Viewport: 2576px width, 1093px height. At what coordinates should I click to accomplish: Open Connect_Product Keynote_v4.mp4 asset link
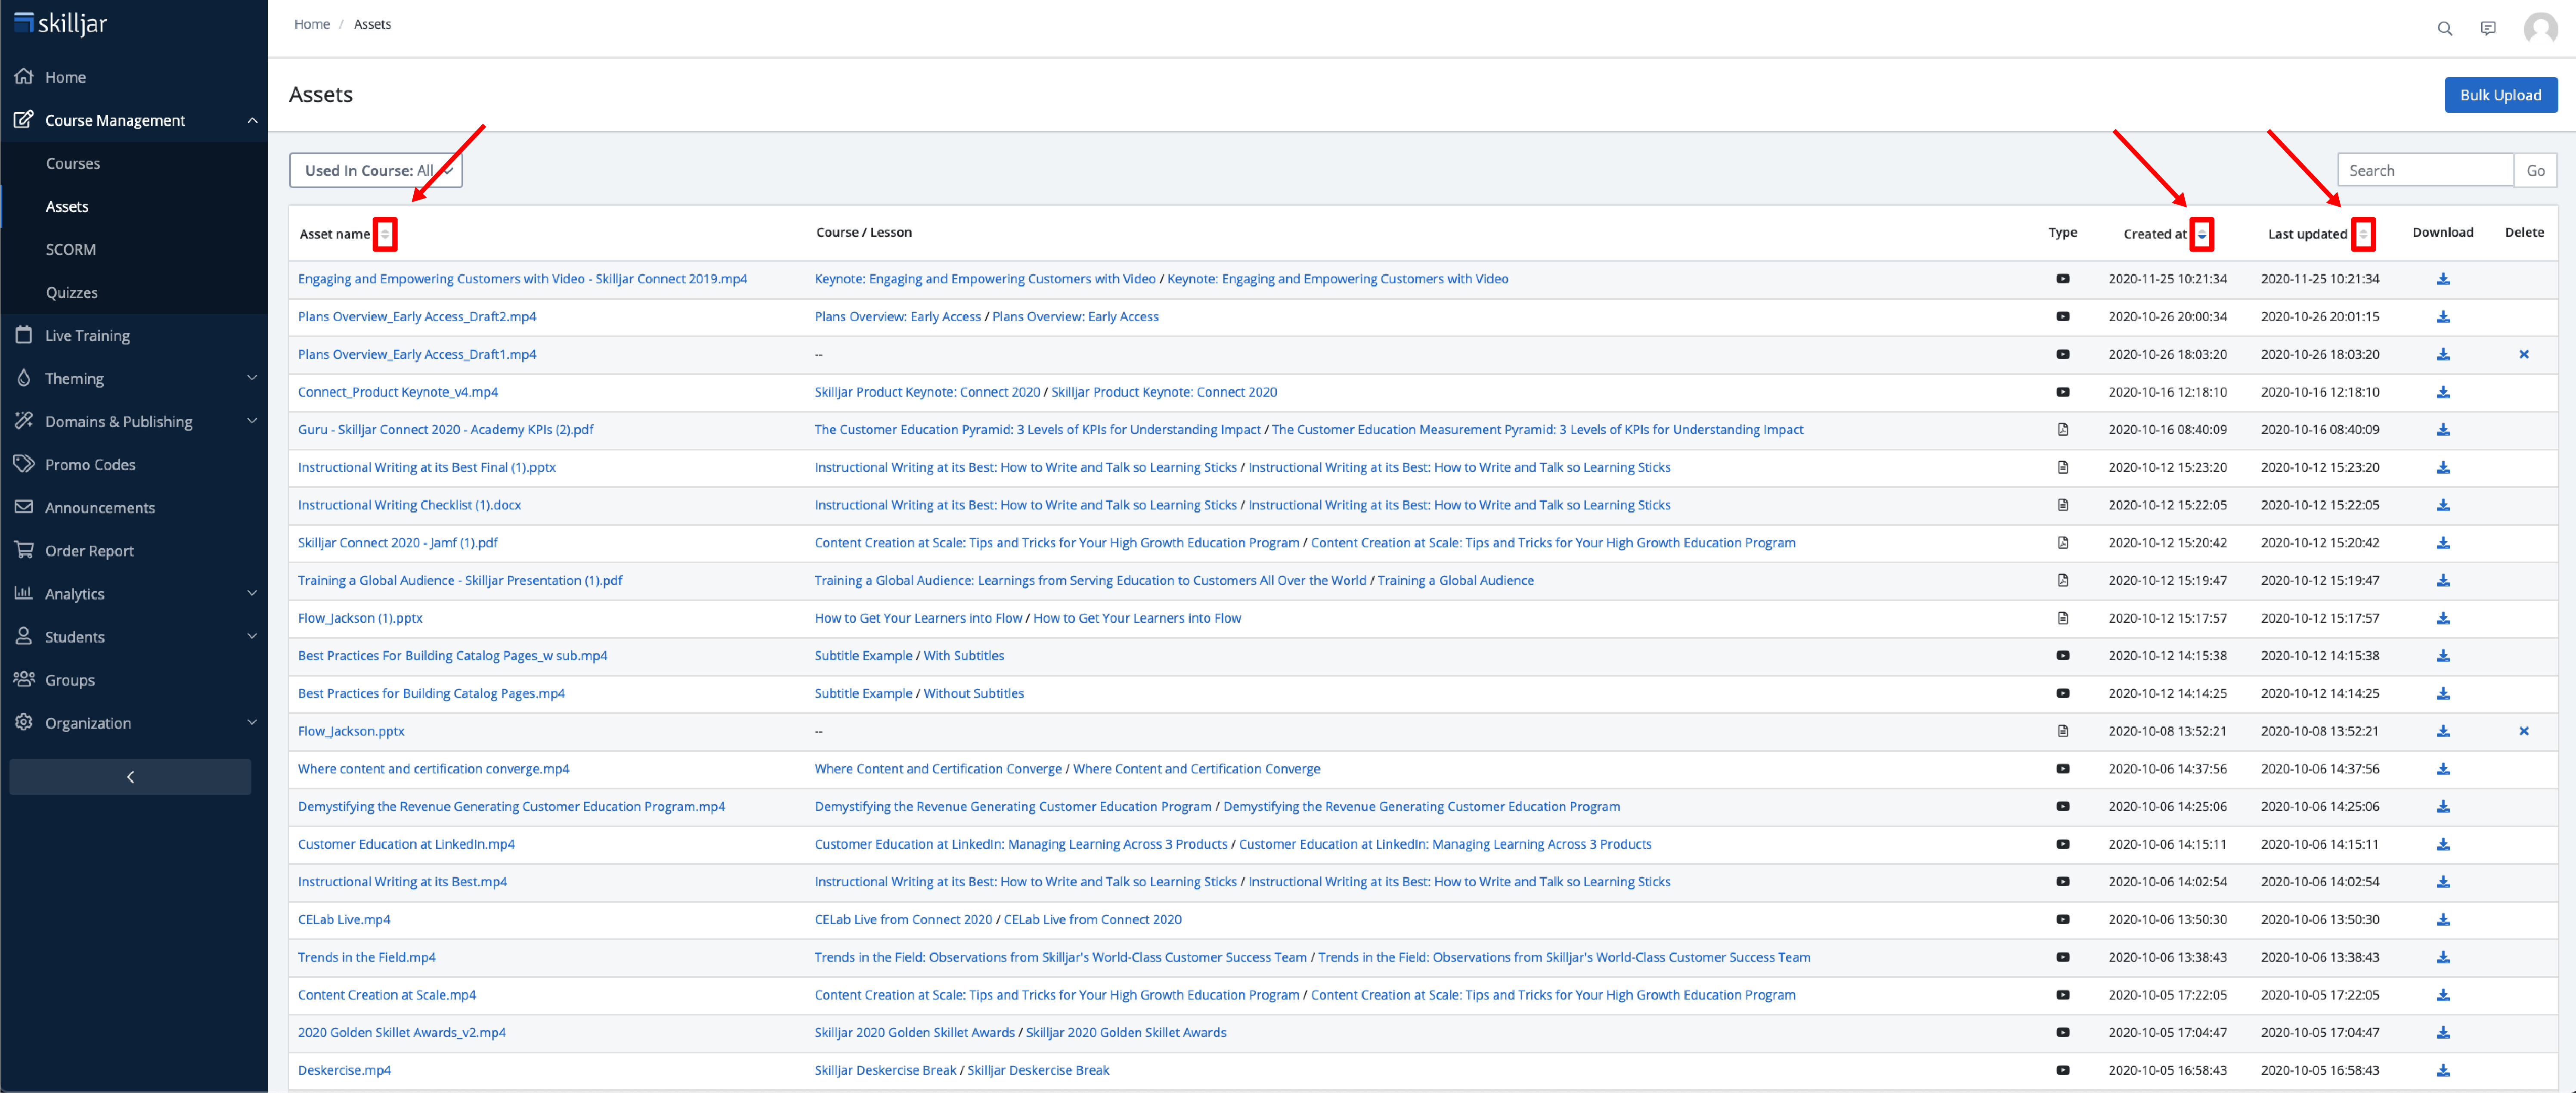point(398,392)
